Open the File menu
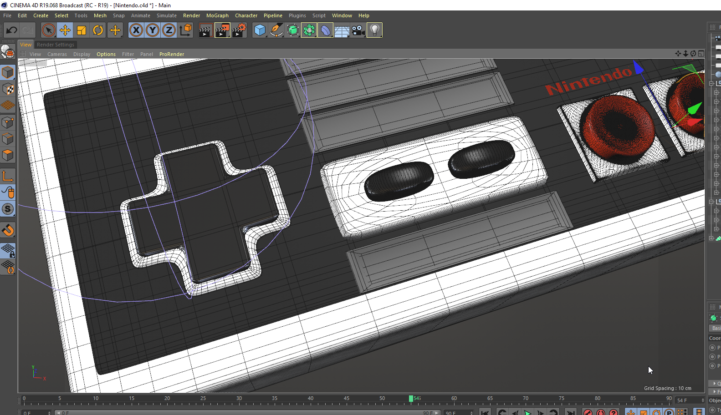The width and height of the screenshot is (721, 415). 7,15
